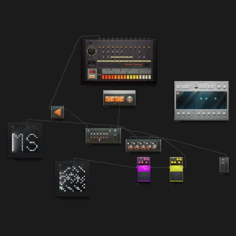
Task: Click the orange tap button on drum machine
Action: click(x=92, y=77)
